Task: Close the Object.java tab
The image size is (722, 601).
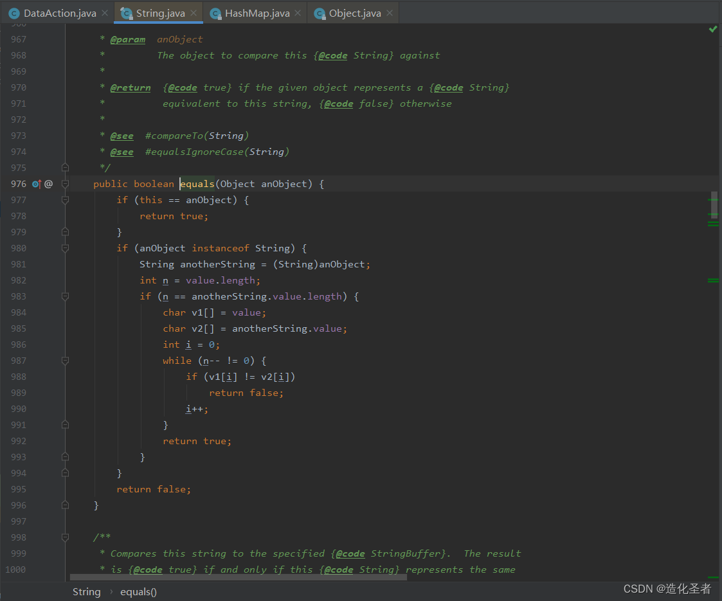Action: [x=390, y=13]
